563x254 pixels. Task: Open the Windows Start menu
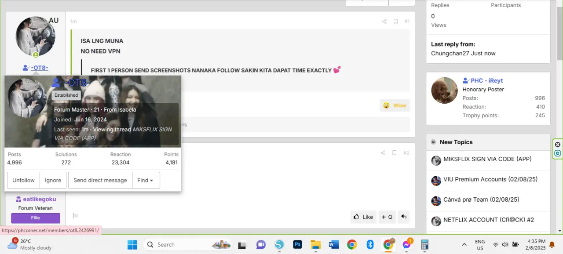coord(132,244)
